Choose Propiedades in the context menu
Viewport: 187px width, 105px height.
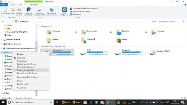click(x=31, y=88)
